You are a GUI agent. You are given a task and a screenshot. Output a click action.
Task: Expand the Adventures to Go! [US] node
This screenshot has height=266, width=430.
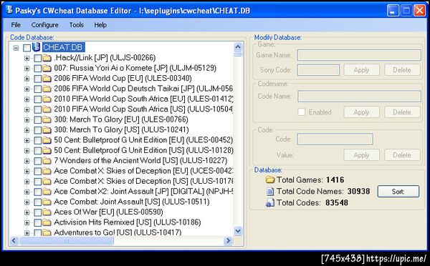tap(27, 233)
